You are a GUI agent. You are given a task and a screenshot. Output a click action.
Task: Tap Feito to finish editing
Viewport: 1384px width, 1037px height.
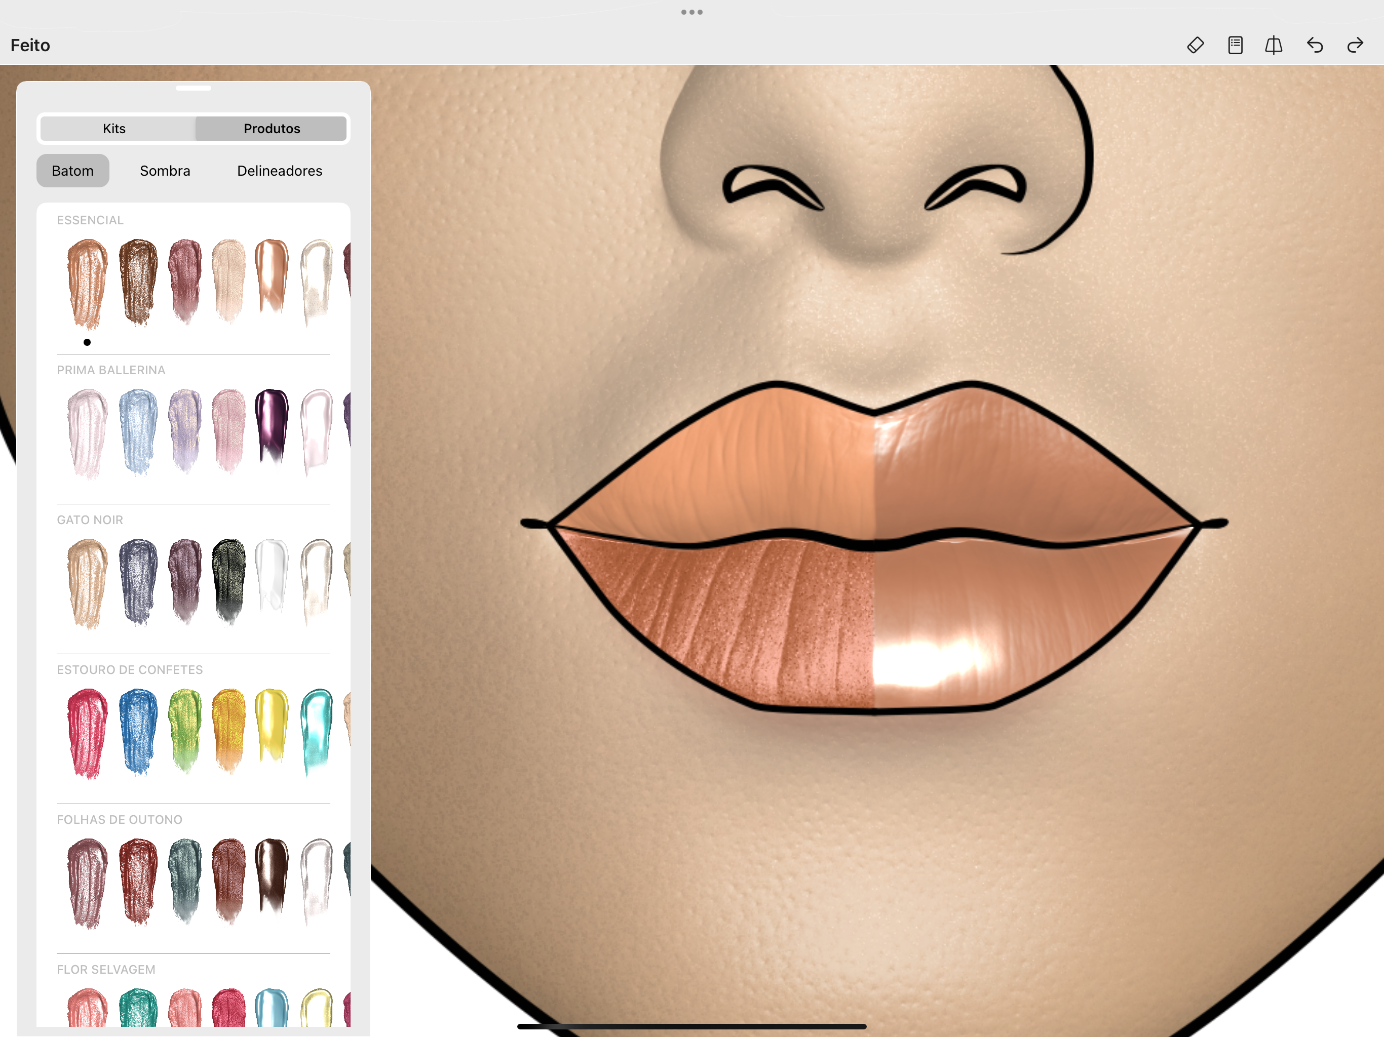point(30,45)
